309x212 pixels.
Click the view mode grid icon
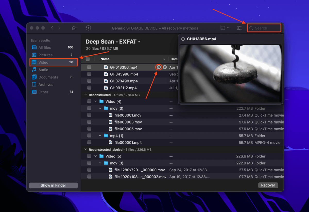point(223,28)
